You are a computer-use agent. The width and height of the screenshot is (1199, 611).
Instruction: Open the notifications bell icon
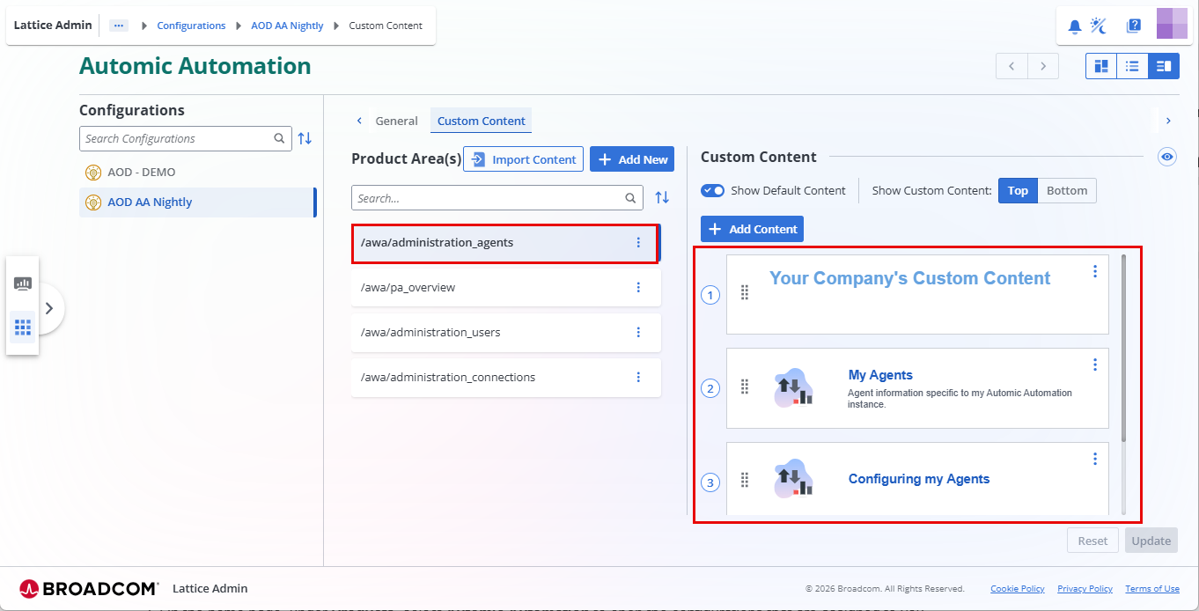click(x=1074, y=25)
